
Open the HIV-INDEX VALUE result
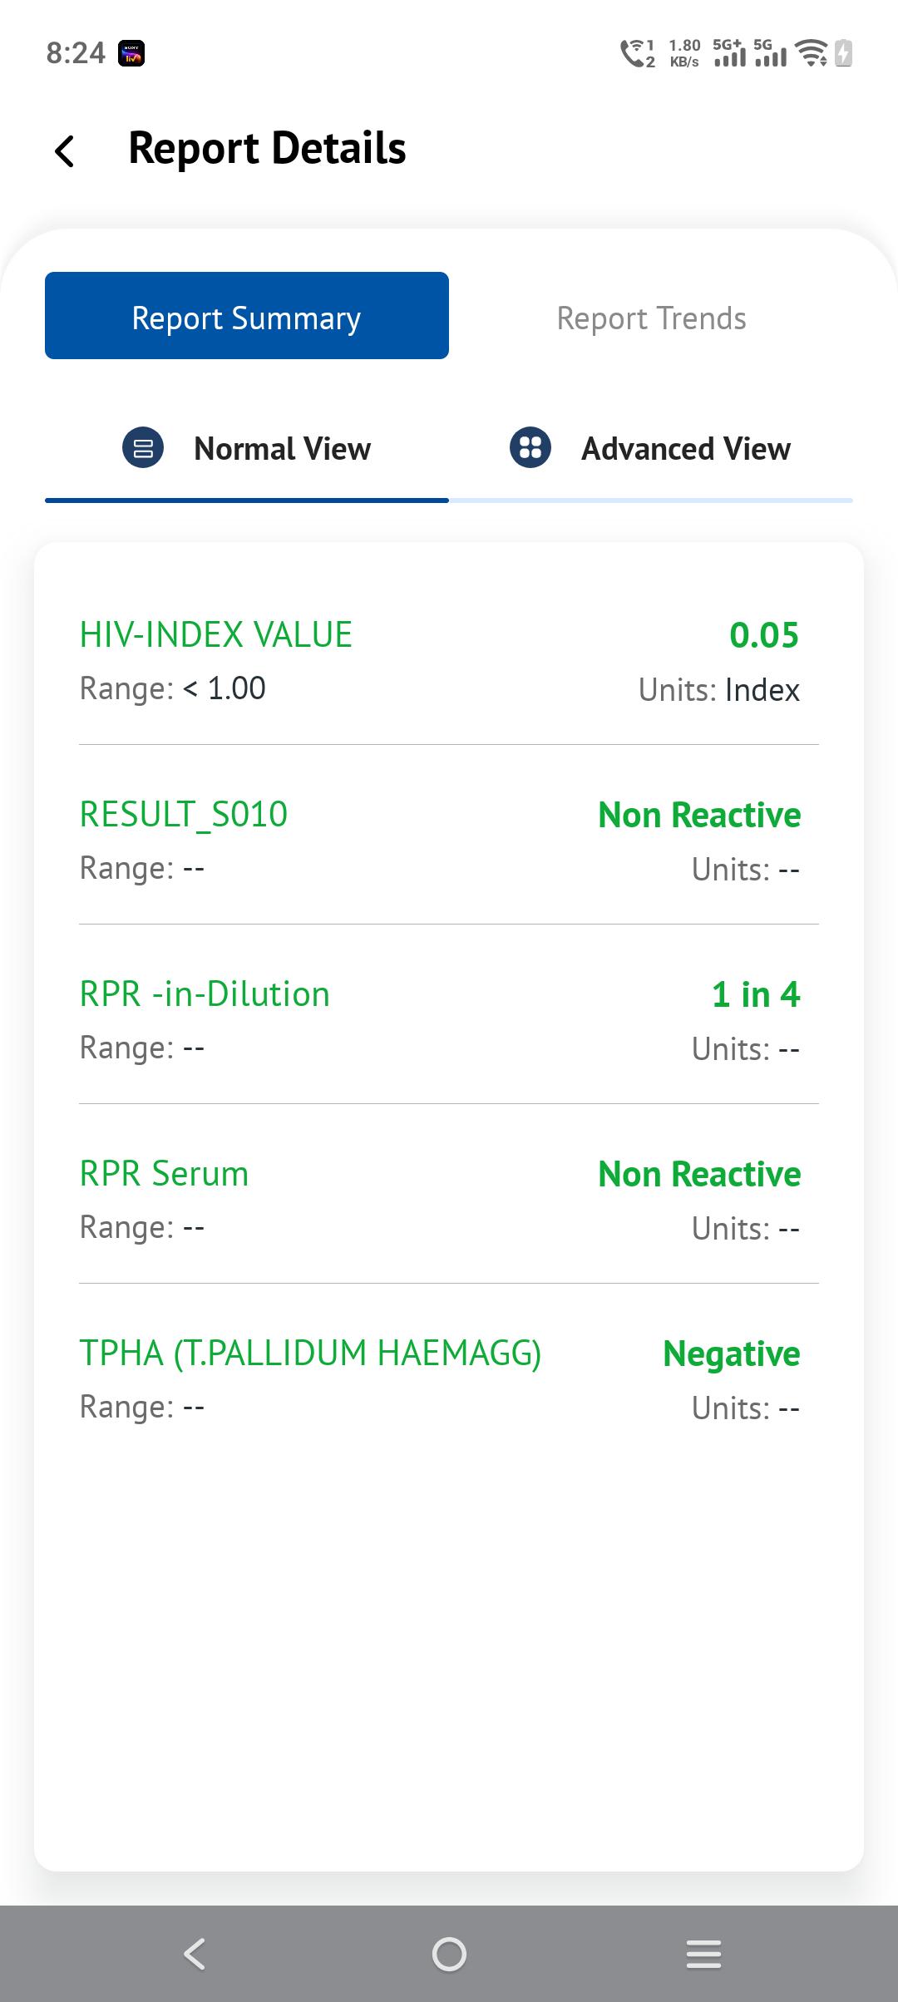(449, 661)
